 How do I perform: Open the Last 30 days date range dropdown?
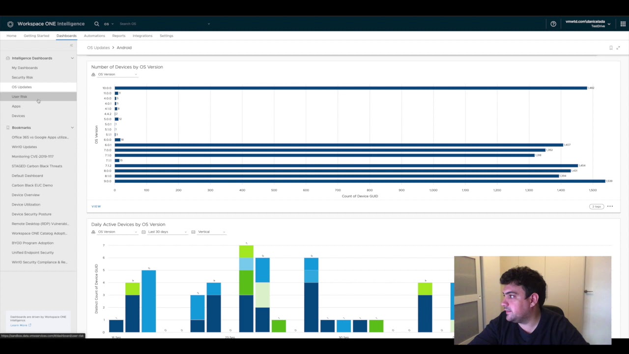[167, 232]
